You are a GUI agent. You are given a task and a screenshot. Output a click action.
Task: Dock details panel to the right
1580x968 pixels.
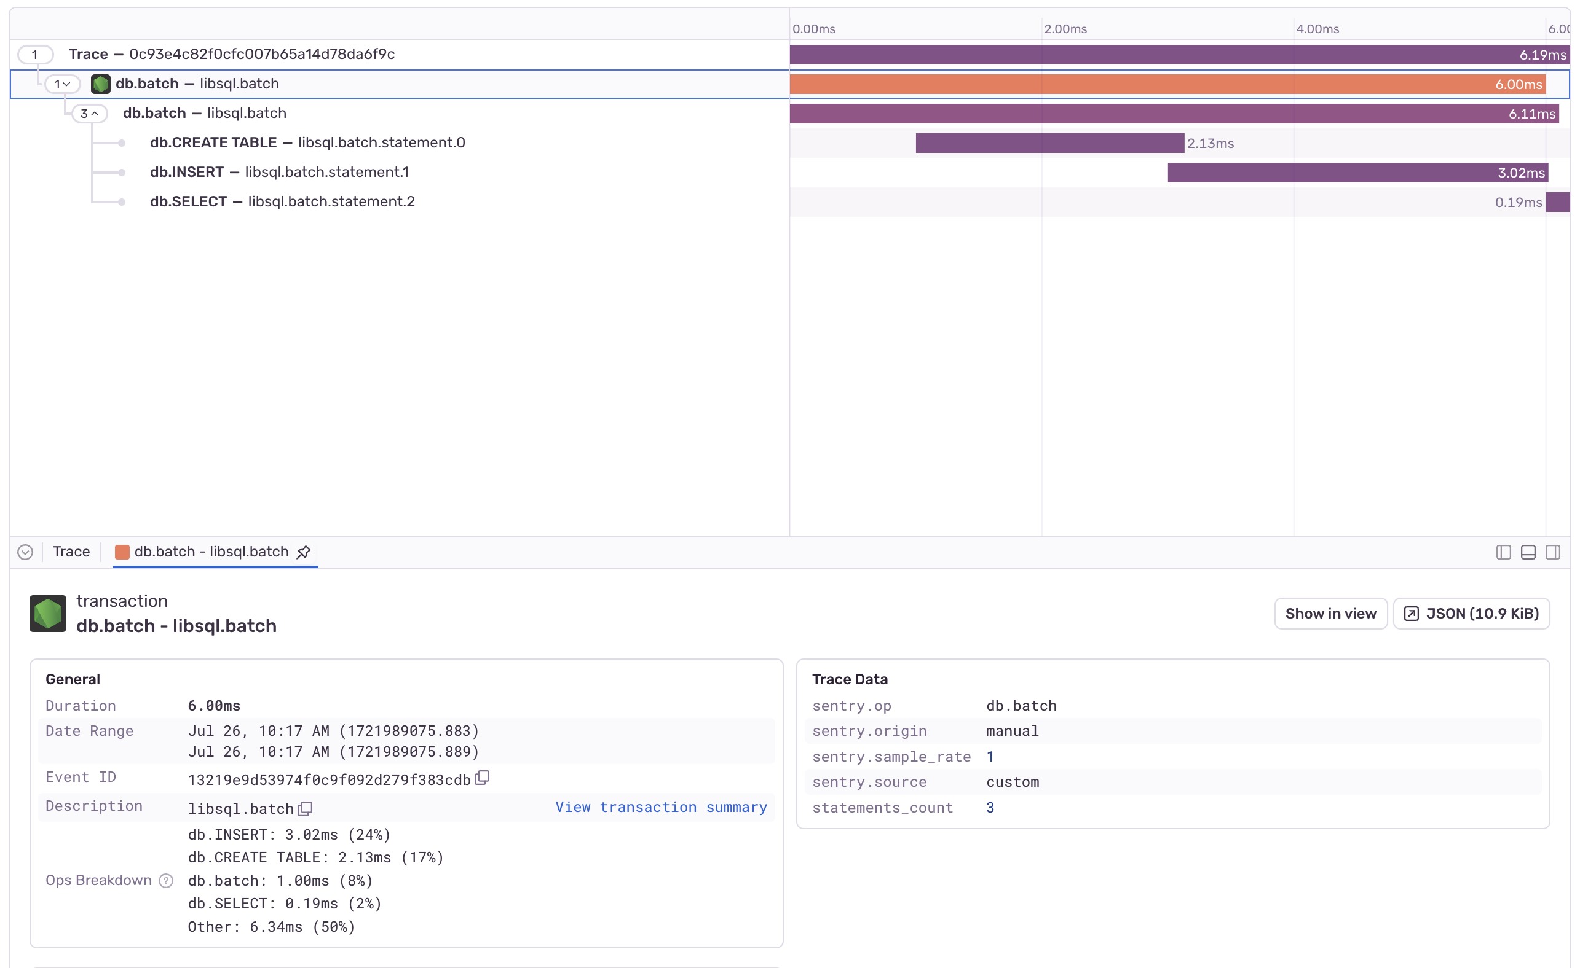(1552, 552)
